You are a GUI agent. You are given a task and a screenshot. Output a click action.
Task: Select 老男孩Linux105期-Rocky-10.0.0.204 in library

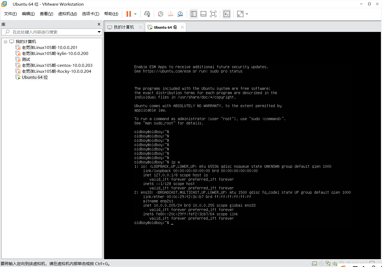pos(57,71)
